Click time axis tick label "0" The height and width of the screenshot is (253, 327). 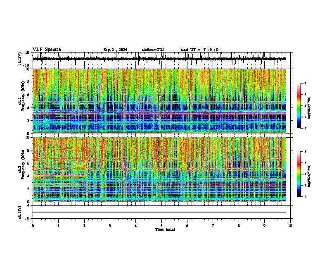pos(33,226)
